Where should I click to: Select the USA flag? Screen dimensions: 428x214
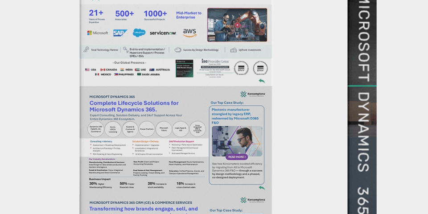[x=87, y=70]
